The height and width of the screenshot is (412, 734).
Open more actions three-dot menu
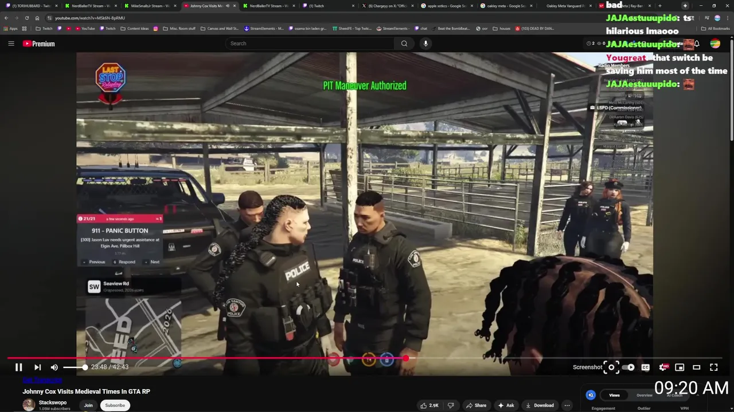[x=567, y=405]
